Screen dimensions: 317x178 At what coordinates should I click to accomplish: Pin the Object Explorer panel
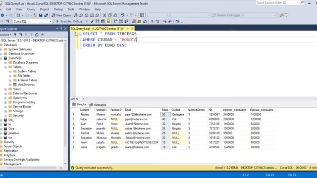(61, 29)
